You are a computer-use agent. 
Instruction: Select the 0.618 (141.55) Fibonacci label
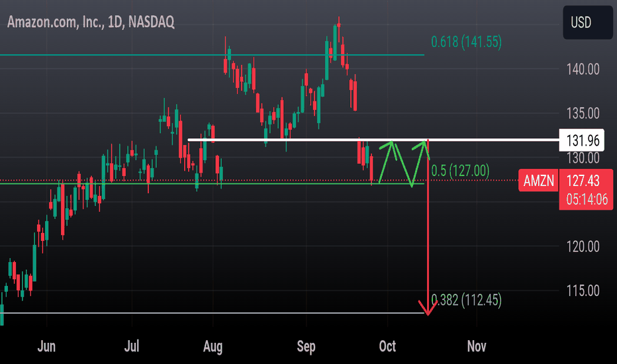click(x=466, y=42)
